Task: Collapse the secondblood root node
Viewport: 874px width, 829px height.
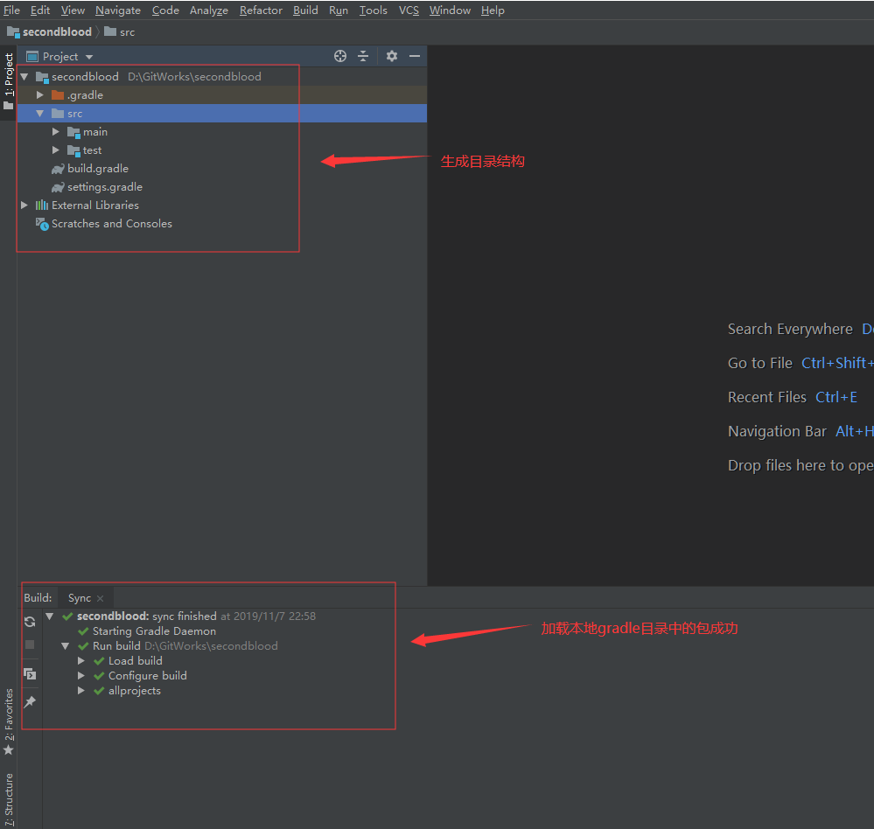Action: tap(24, 77)
